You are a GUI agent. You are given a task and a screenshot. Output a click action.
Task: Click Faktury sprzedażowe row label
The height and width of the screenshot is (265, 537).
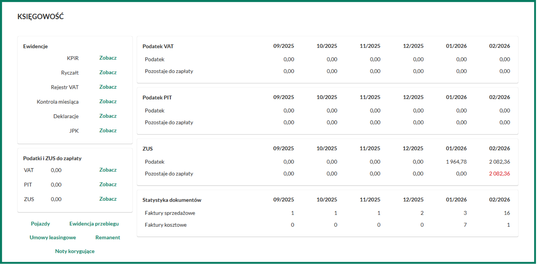coord(170,213)
